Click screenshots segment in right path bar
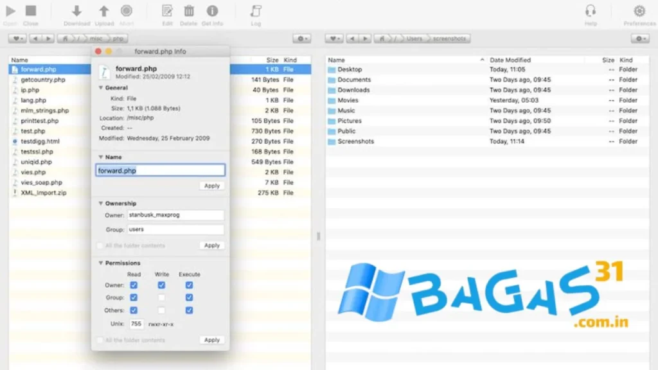658x370 pixels. tap(449, 39)
